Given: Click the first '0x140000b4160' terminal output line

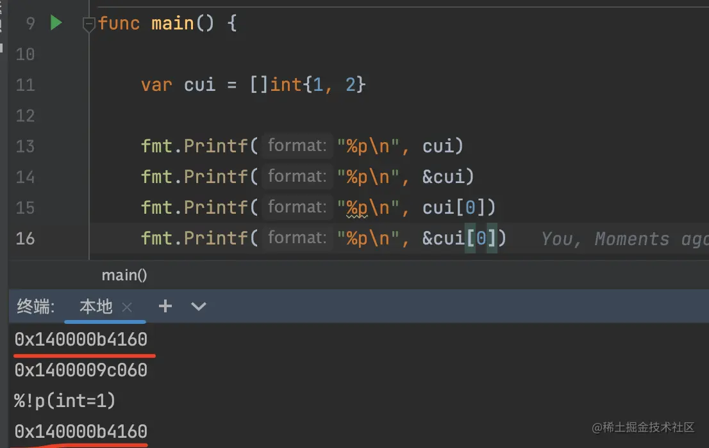Looking at the screenshot, I should point(81,340).
